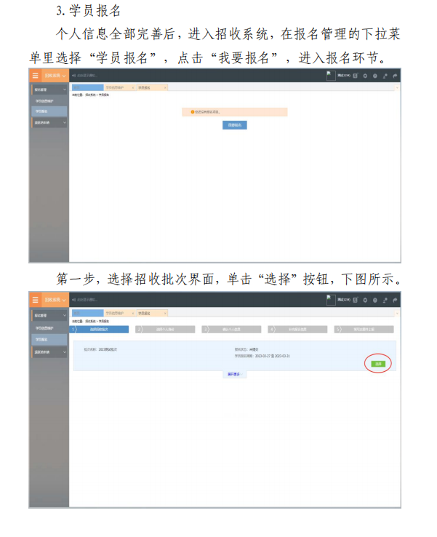The height and width of the screenshot is (537, 437).
Task: Close the 学员信息维护 tab in lower screenshot
Action: tap(133, 314)
